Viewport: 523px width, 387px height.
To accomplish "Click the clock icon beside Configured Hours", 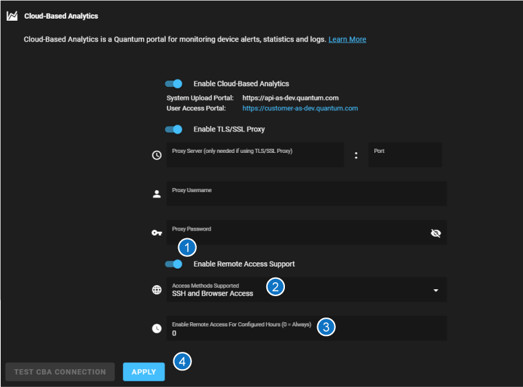I will coord(156,328).
